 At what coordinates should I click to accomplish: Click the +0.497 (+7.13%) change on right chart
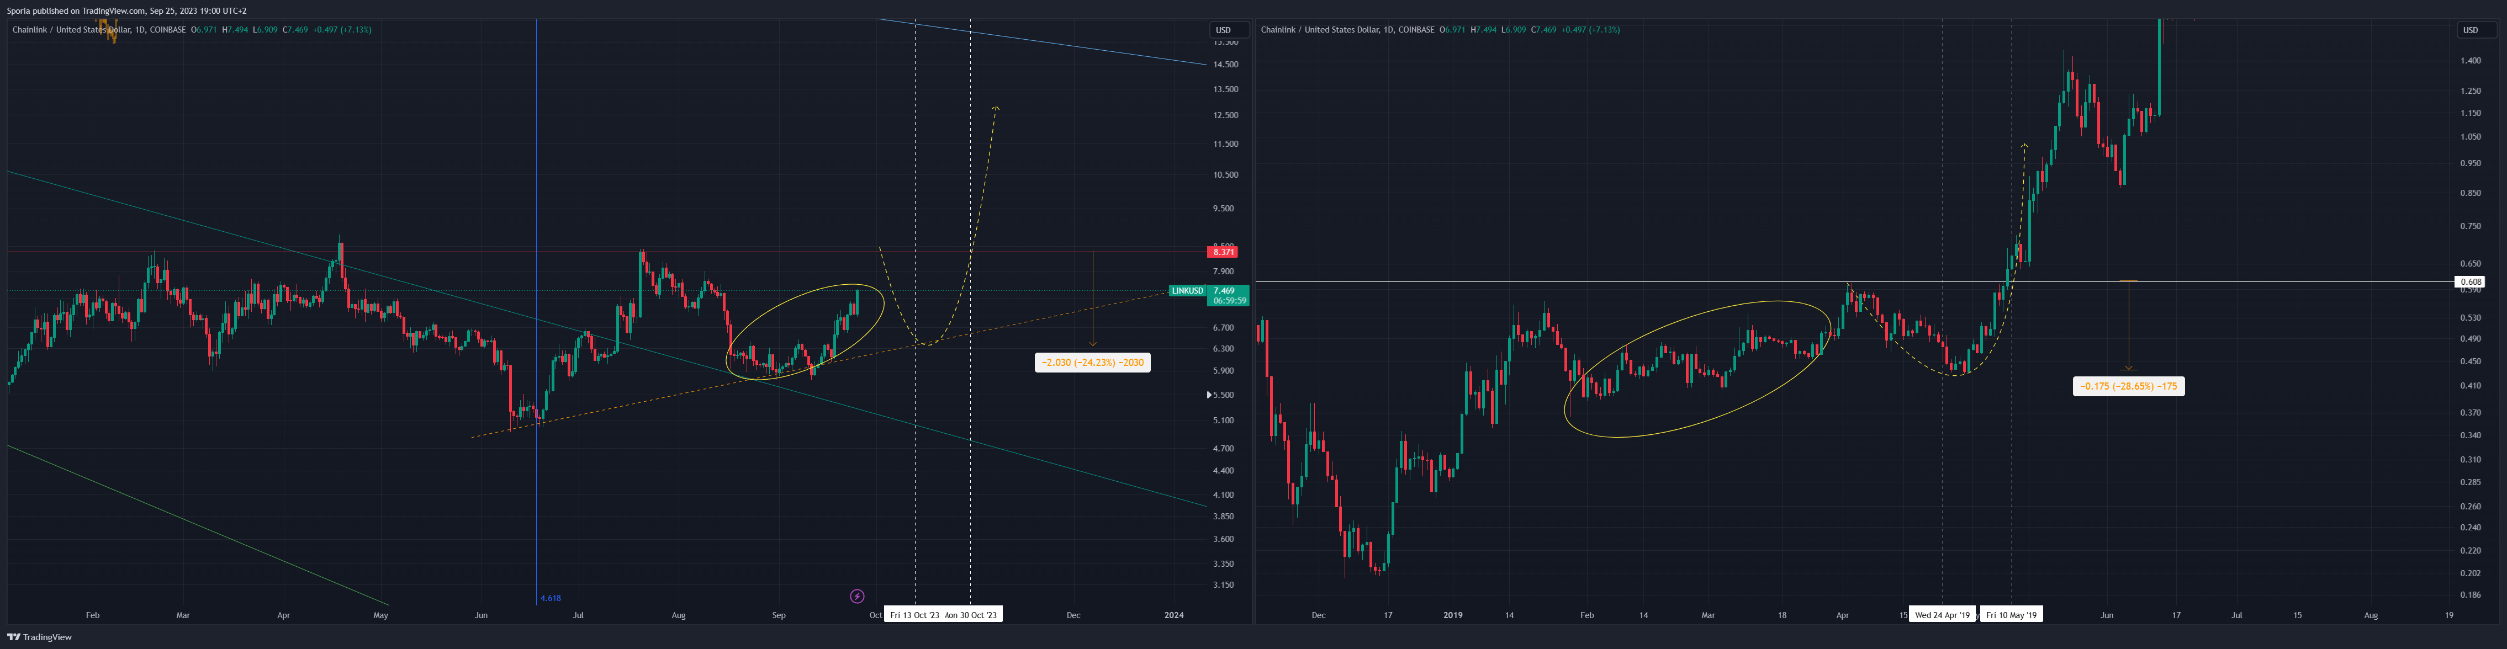coord(1590,30)
